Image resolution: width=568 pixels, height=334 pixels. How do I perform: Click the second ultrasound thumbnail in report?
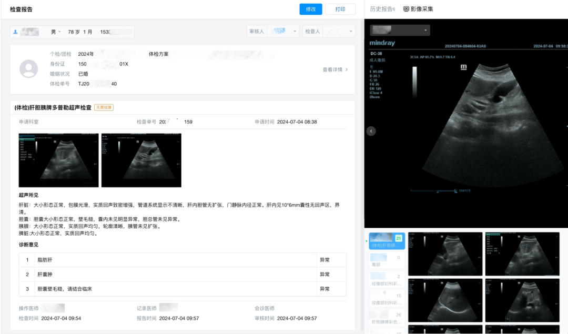(141, 160)
